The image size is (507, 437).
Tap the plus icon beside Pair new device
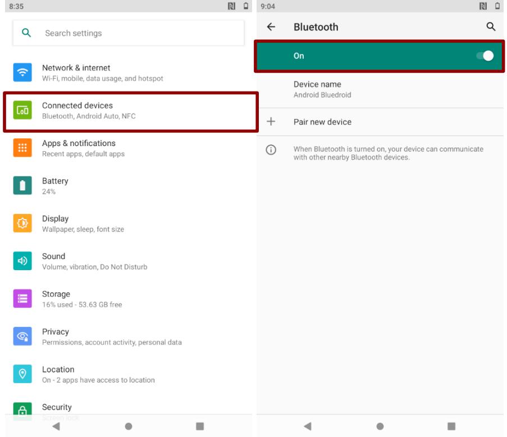click(271, 122)
